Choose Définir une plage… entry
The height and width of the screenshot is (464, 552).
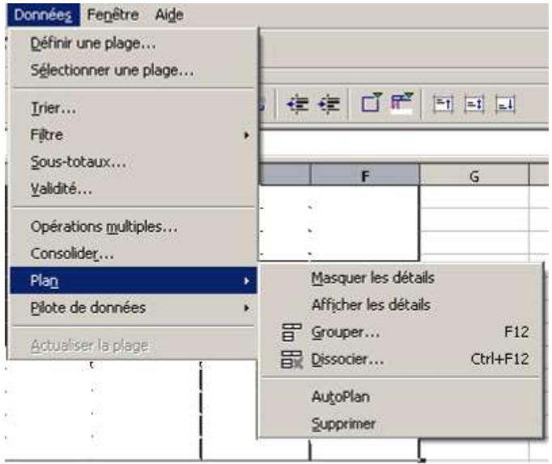[x=133, y=44]
